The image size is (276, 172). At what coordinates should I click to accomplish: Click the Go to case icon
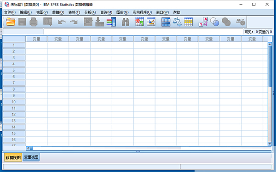pyautogui.click(x=88, y=22)
